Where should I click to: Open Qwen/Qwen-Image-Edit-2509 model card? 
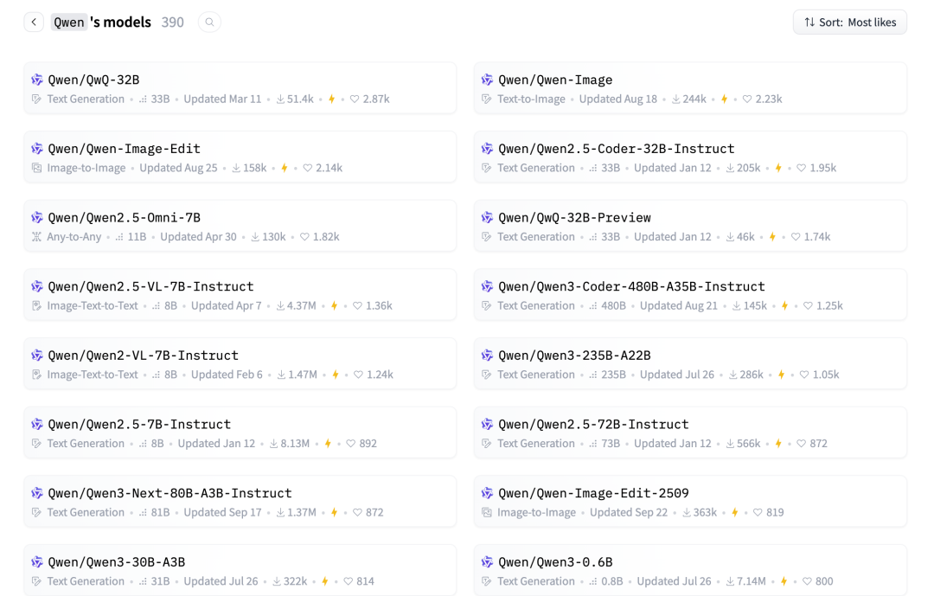690,501
